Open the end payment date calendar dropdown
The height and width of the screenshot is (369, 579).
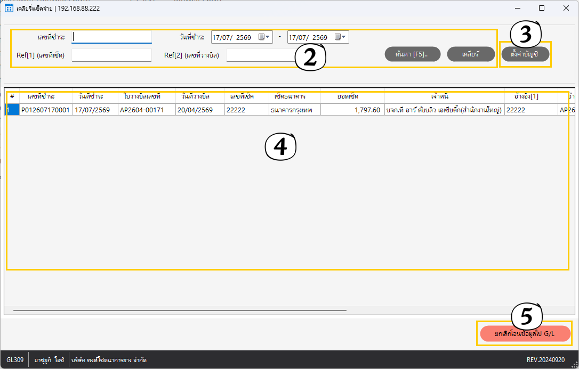[340, 37]
